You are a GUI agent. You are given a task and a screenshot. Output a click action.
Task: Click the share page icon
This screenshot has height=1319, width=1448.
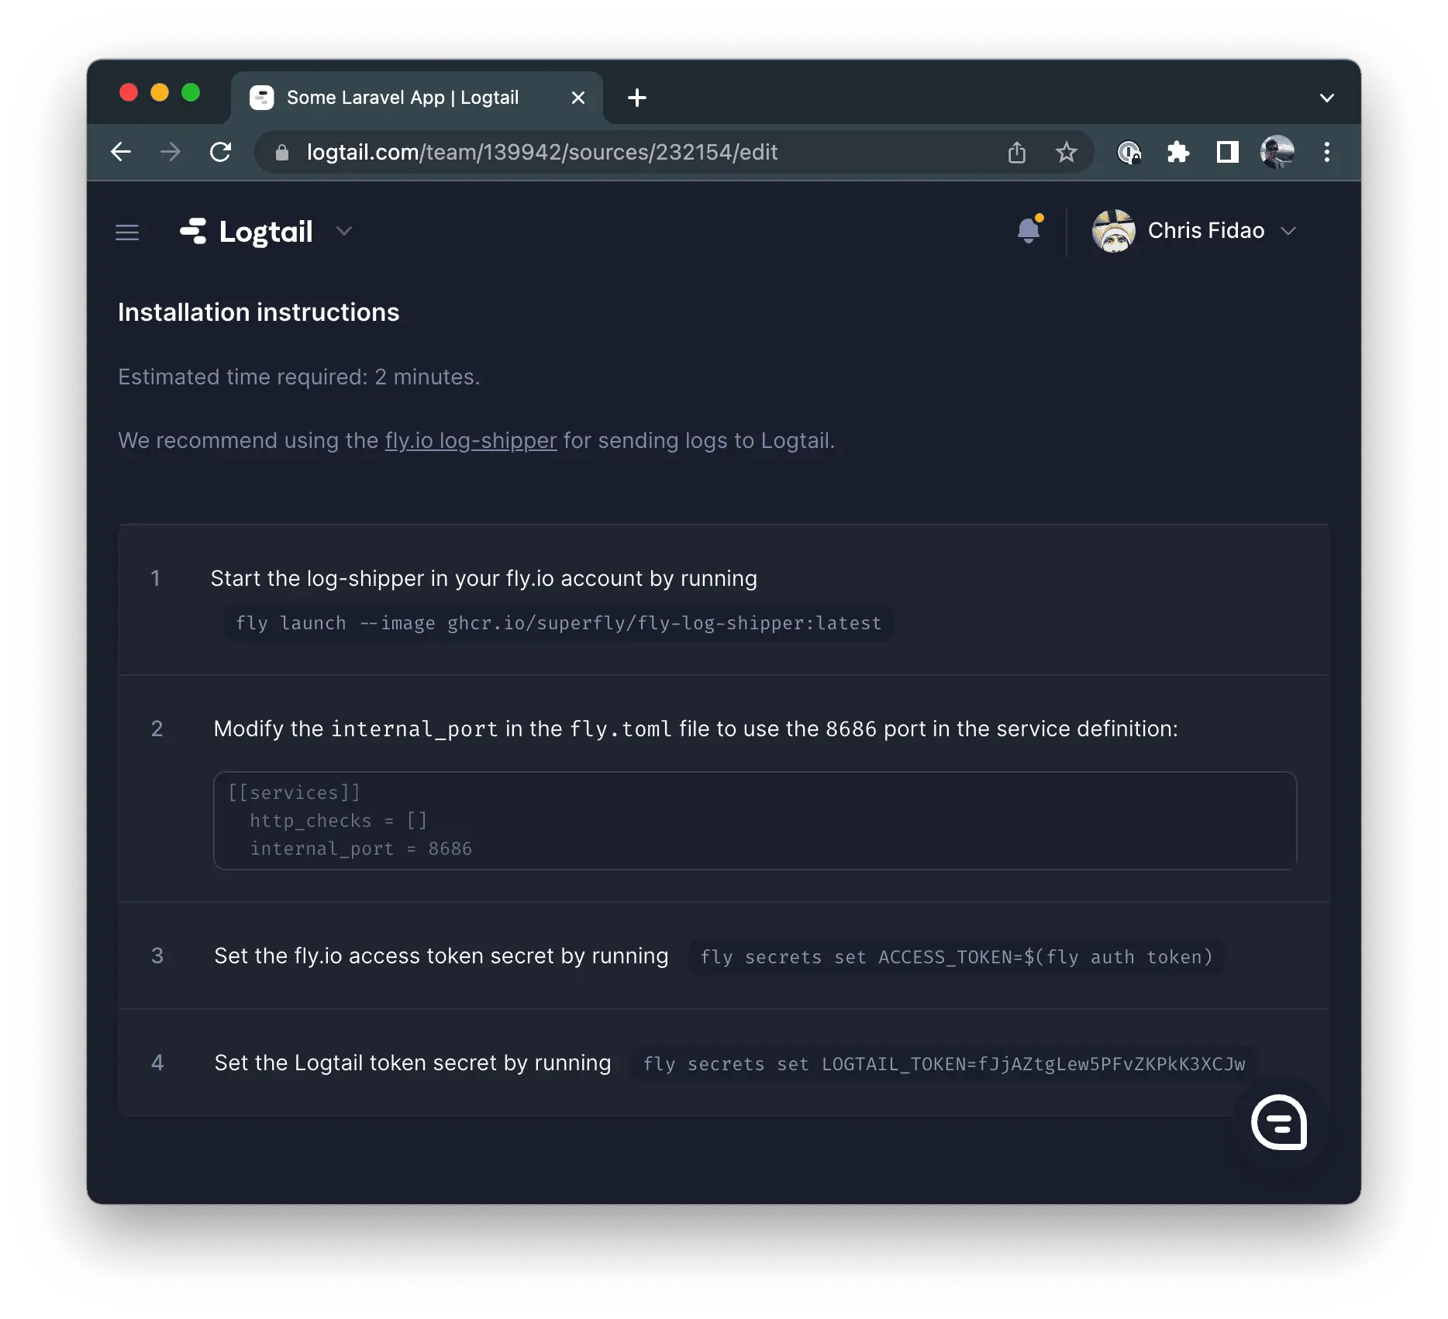pos(1017,153)
